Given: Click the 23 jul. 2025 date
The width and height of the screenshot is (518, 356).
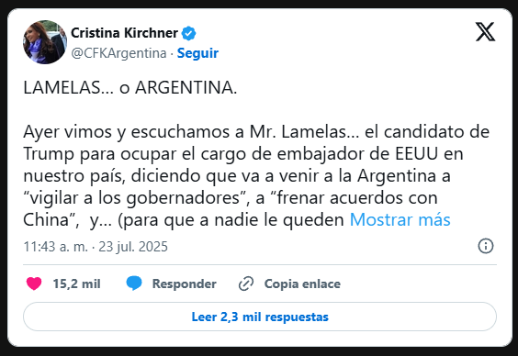Looking at the screenshot, I should [133, 247].
